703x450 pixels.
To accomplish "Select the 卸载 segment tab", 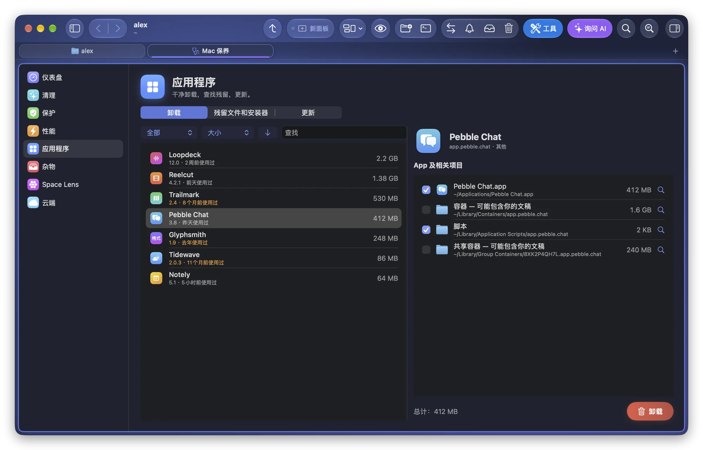I will (174, 113).
